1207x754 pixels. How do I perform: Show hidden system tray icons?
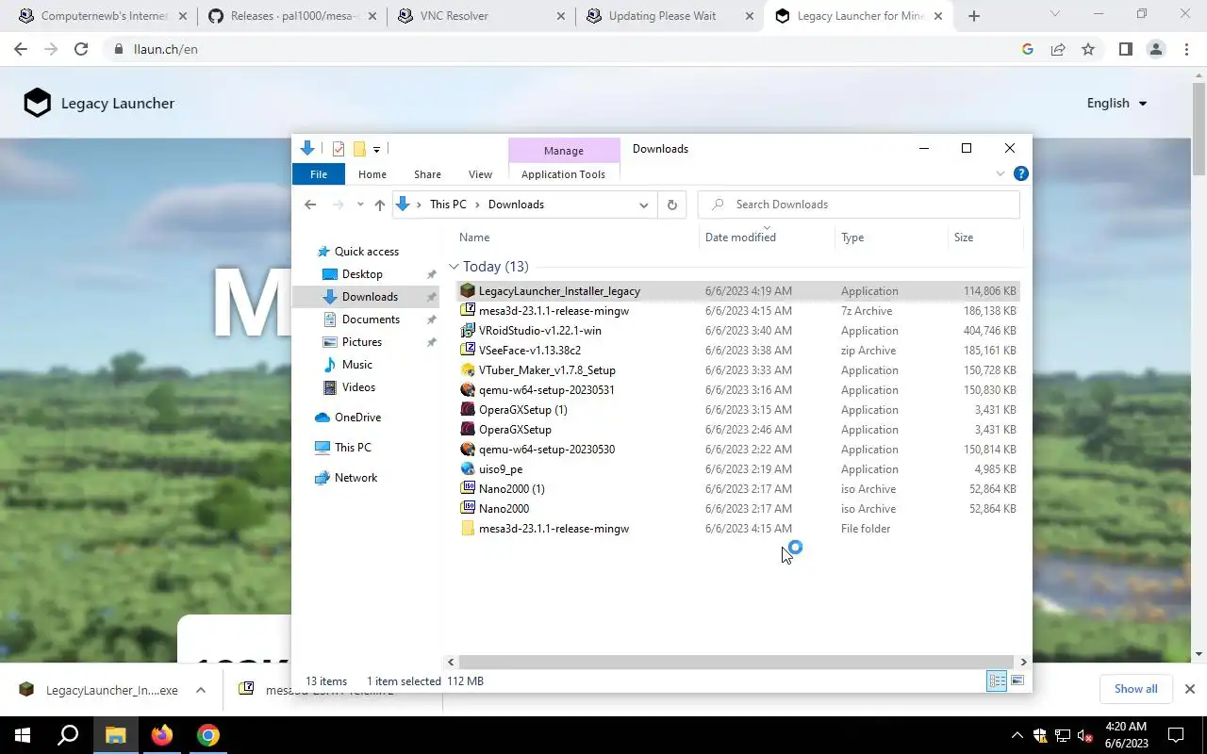pos(1017,735)
